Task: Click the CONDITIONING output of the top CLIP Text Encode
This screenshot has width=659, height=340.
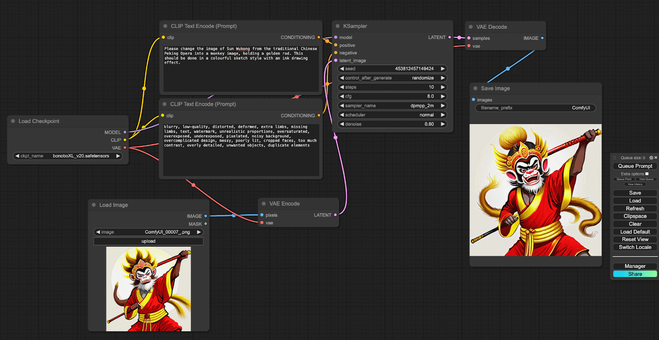Action: click(319, 37)
